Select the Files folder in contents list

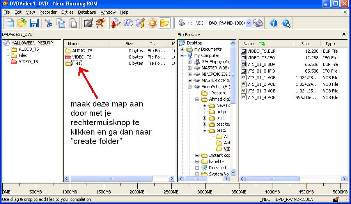76,63
